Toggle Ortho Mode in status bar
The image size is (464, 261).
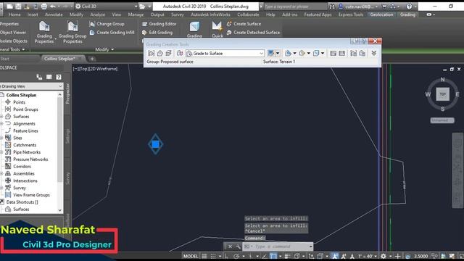point(226,256)
